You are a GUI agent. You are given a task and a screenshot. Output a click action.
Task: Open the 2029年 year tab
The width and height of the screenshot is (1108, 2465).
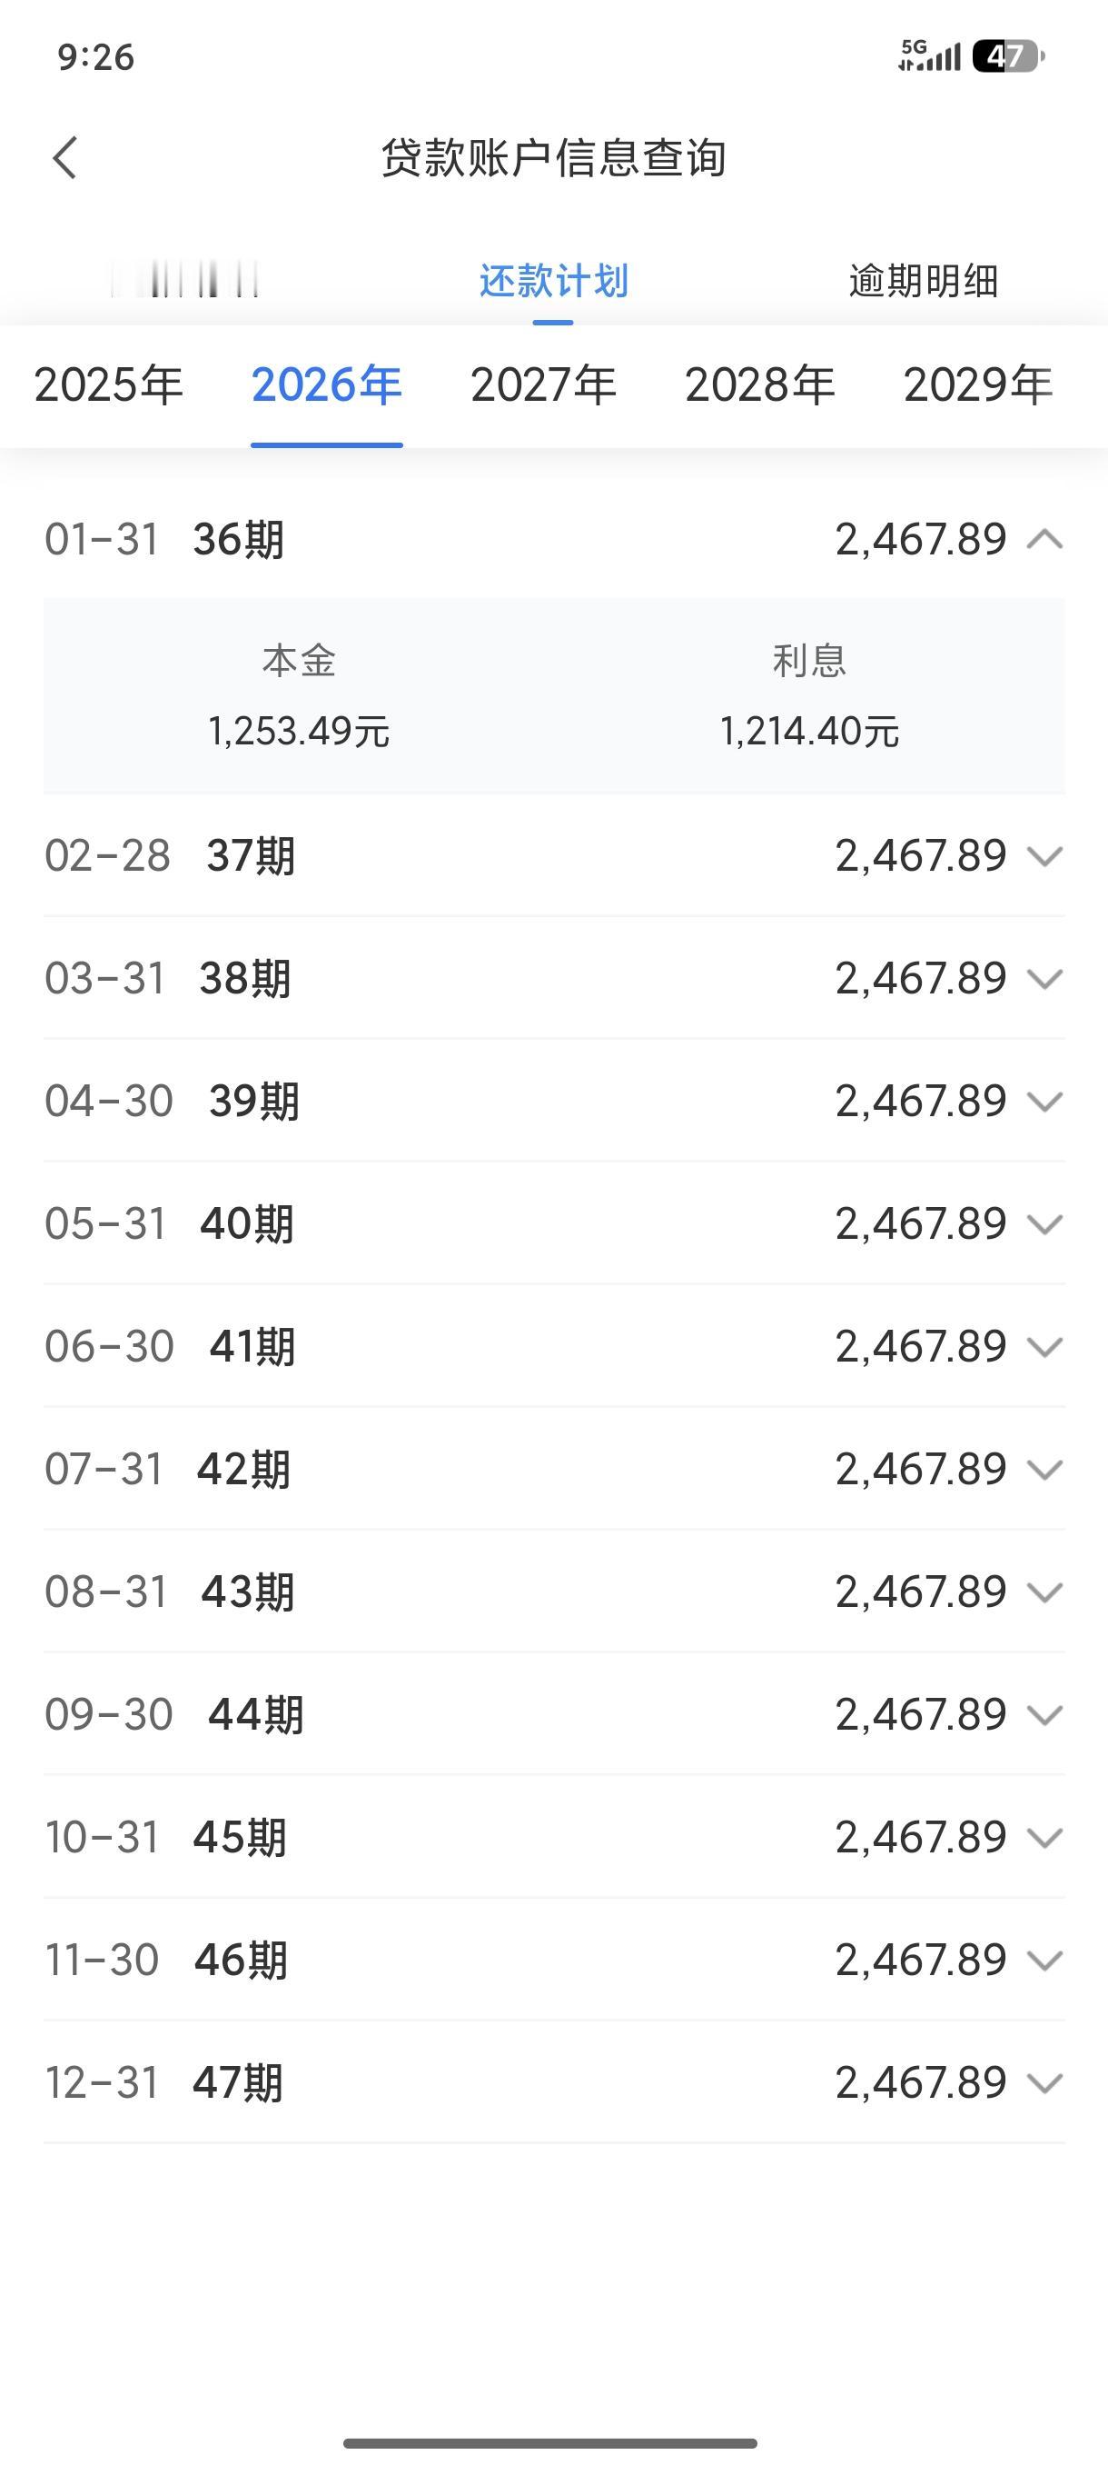tap(977, 384)
